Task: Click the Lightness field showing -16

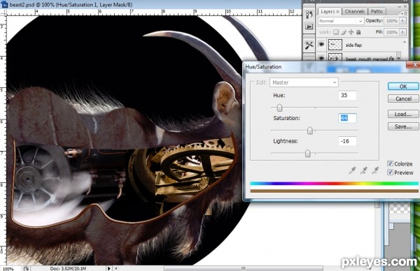Action: (x=347, y=141)
